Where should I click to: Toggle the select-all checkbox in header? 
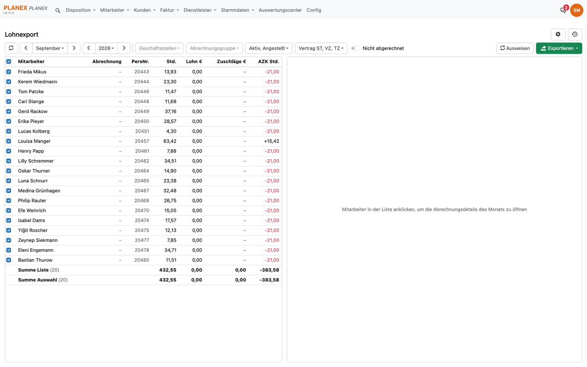click(x=9, y=62)
